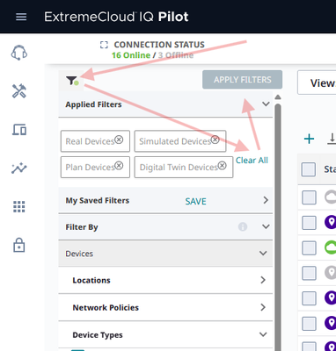Click the Clear All link
This screenshot has width=336, height=351.
[252, 161]
